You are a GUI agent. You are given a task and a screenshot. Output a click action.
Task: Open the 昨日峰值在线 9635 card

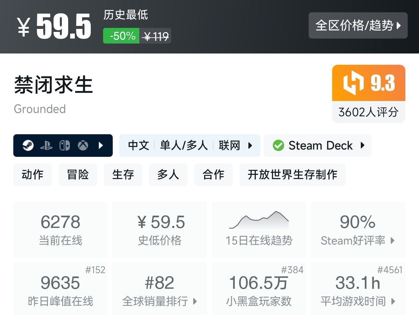tap(61, 289)
